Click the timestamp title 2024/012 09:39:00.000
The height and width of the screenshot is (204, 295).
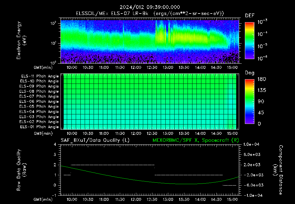point(150,7)
